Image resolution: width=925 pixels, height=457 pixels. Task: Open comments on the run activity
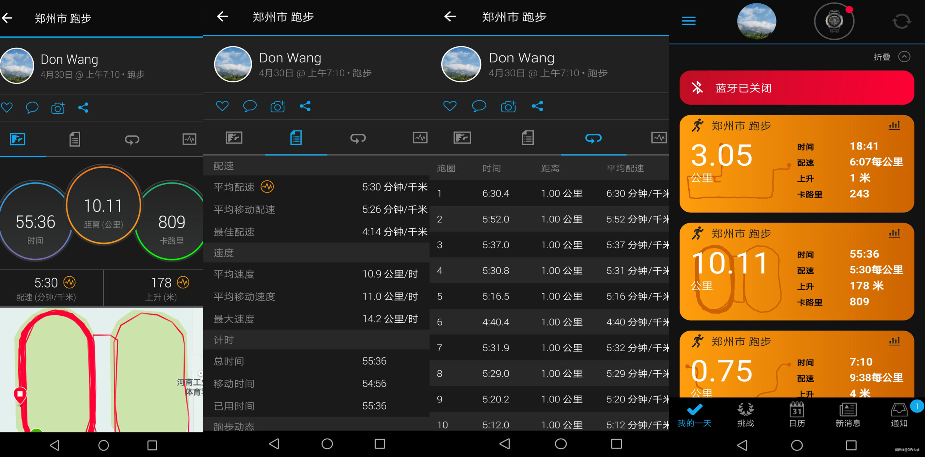32,107
